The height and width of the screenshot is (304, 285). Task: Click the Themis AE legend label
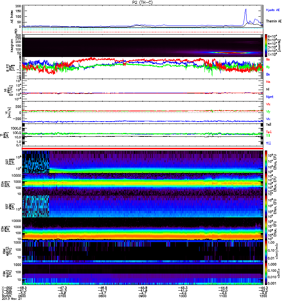pos(274,22)
